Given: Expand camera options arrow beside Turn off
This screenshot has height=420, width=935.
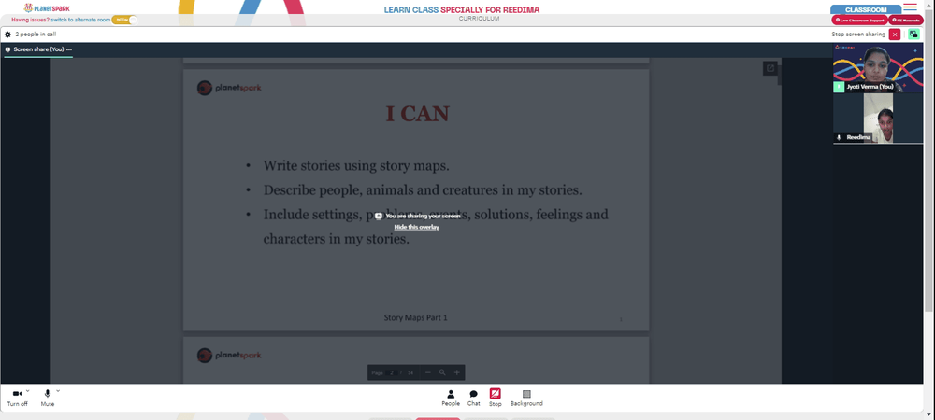Looking at the screenshot, I should coord(28,391).
